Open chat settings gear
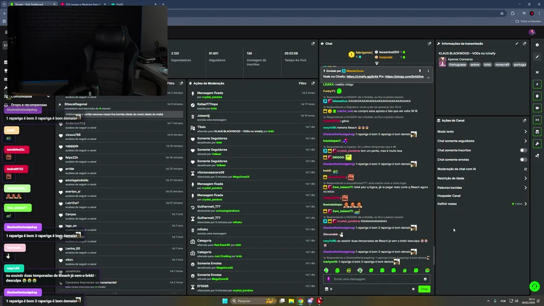 pos(413,289)
